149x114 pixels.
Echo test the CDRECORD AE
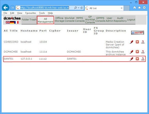143,42
